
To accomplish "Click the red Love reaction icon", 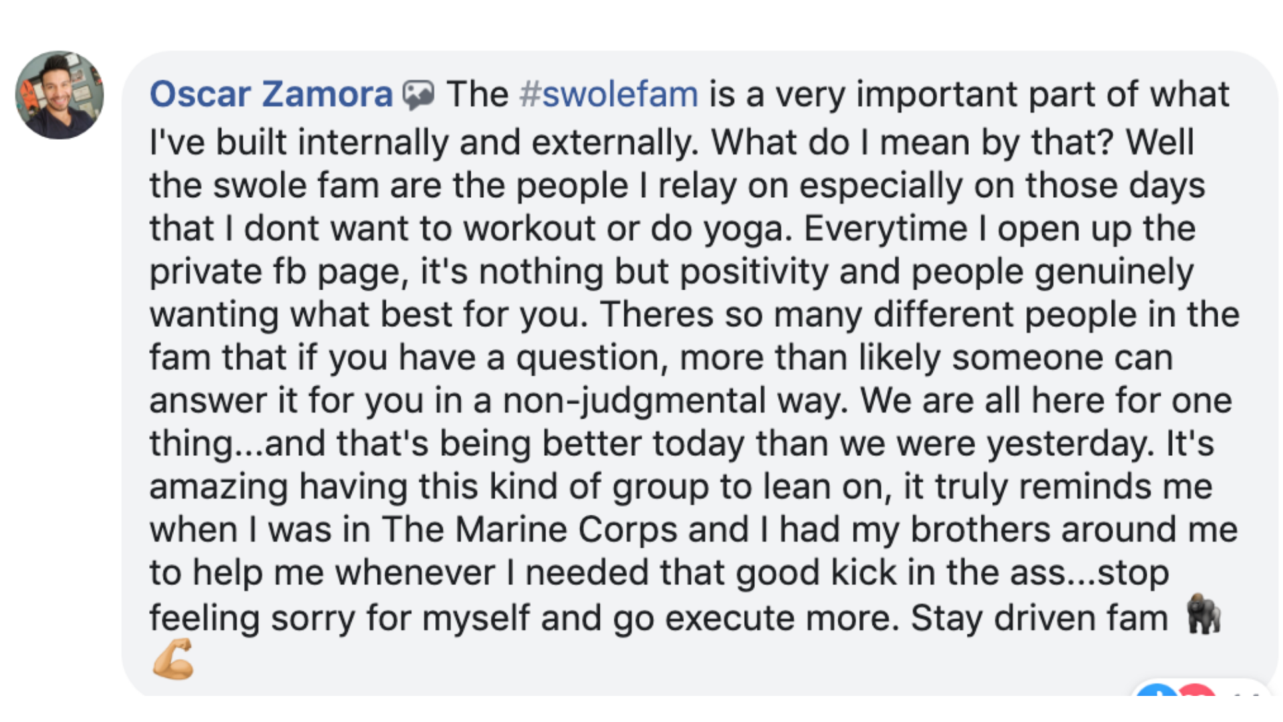I will click(1196, 690).
